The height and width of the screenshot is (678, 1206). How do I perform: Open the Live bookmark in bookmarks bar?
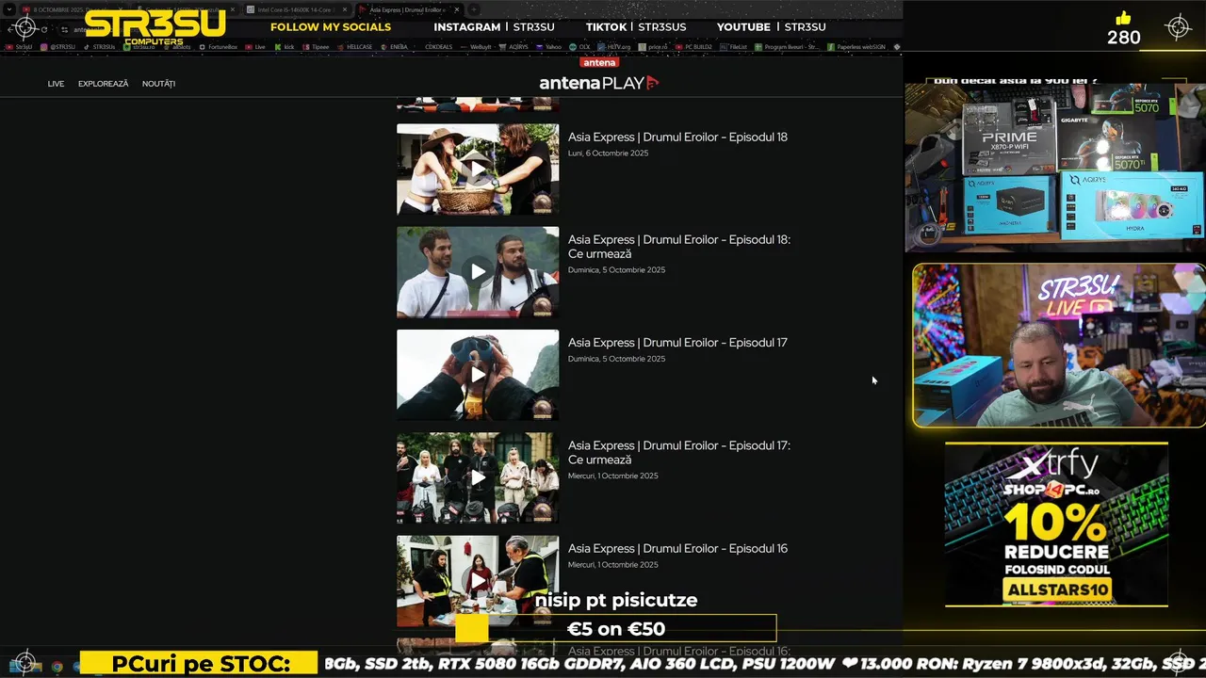coord(254,46)
